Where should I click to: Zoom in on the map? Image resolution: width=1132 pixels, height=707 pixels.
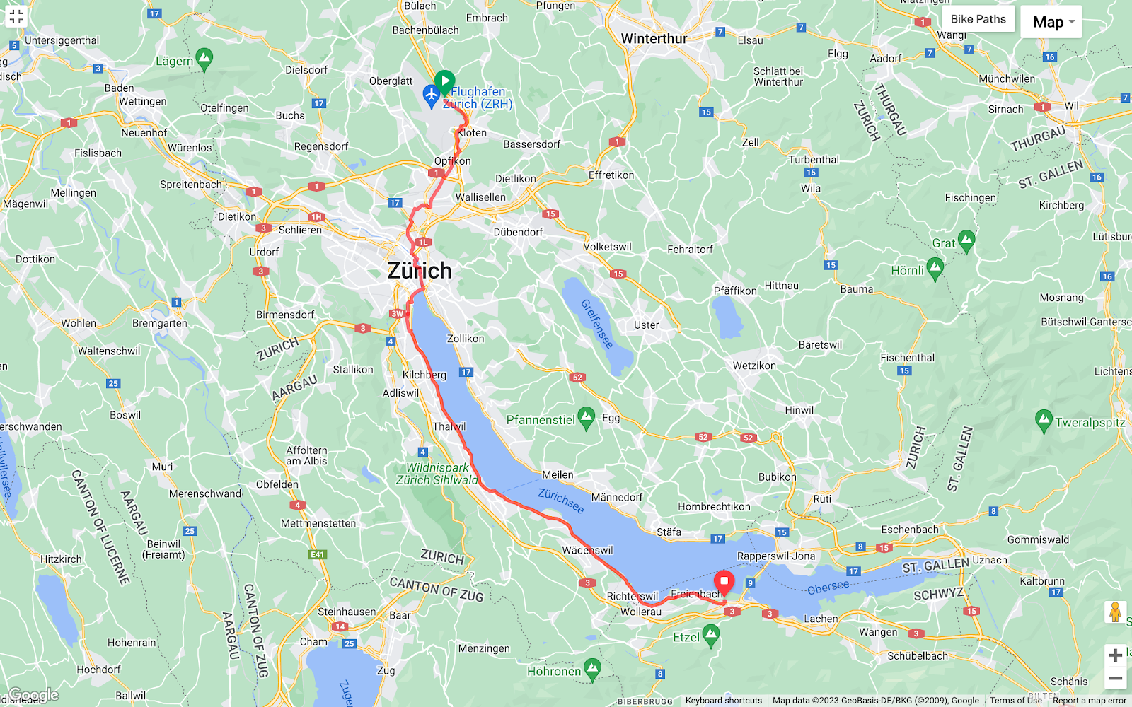click(x=1115, y=655)
